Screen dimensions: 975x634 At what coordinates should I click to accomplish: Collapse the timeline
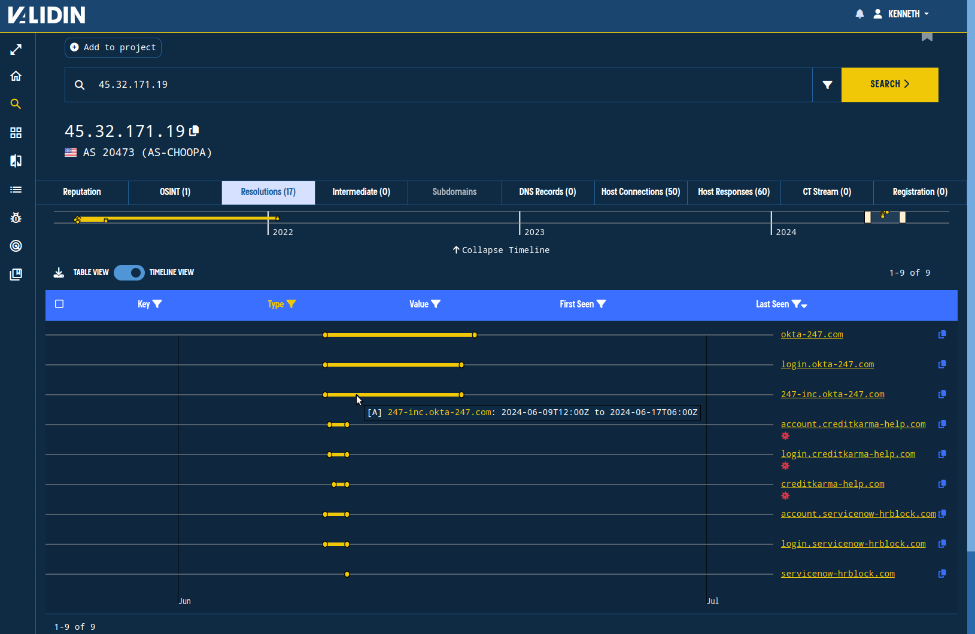(501, 250)
